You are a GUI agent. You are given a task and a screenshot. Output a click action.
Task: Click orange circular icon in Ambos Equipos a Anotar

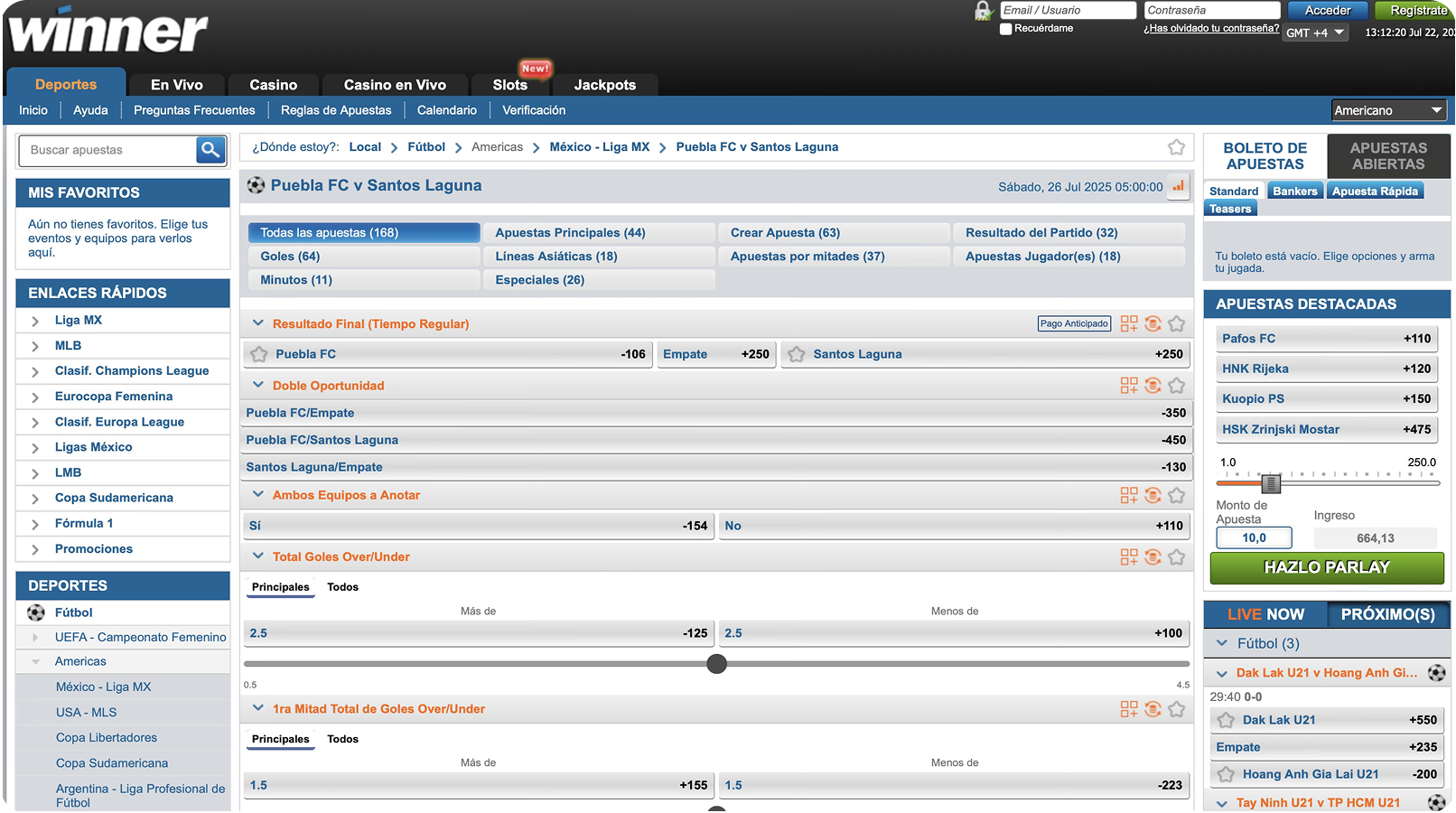[1153, 495]
